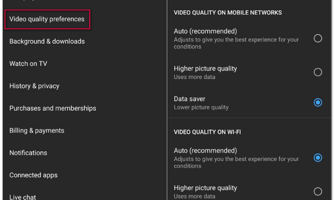Choose Auto (recommended) label under Wi-Fi
The image size is (334, 200).
pyautogui.click(x=205, y=151)
